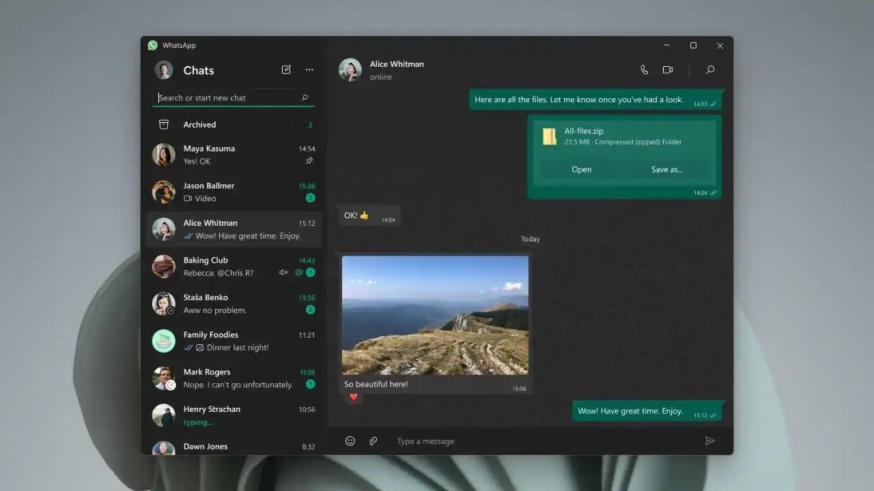874x491 pixels.
Task: Open the Save as dropdown for All-files.zip
Action: click(667, 169)
